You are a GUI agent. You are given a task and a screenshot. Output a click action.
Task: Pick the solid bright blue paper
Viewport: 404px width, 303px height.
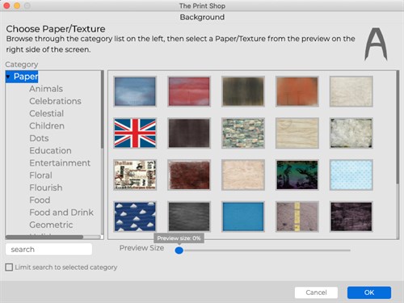pos(243,217)
